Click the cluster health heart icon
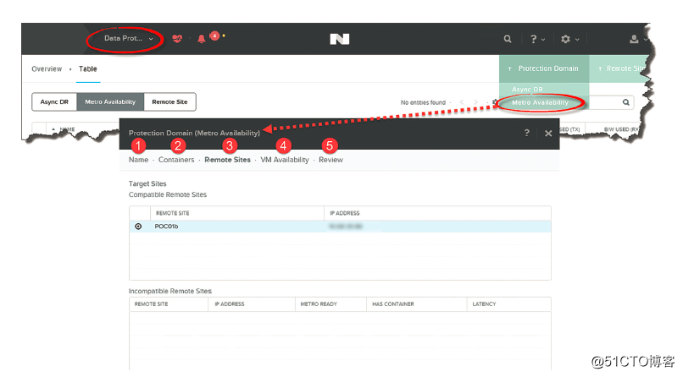Image resolution: width=683 pixels, height=377 pixels. click(177, 39)
